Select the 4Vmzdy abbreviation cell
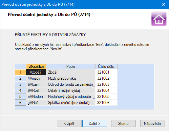This screenshot has width=169, height=131. tap(36, 78)
